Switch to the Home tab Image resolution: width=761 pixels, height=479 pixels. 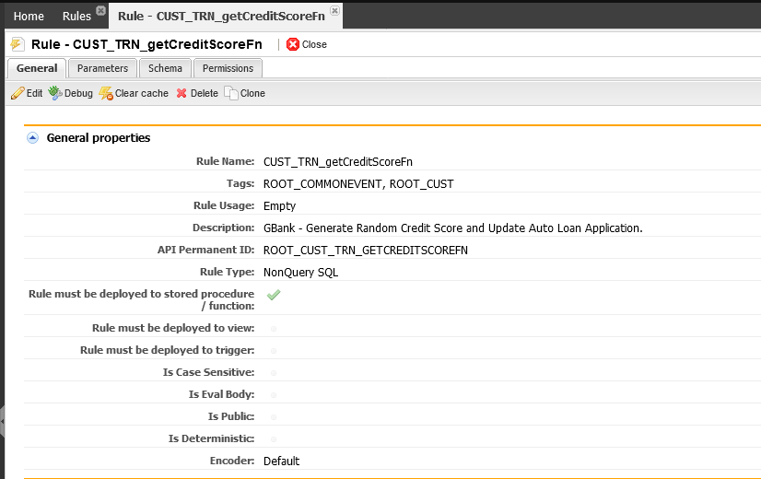pos(29,17)
